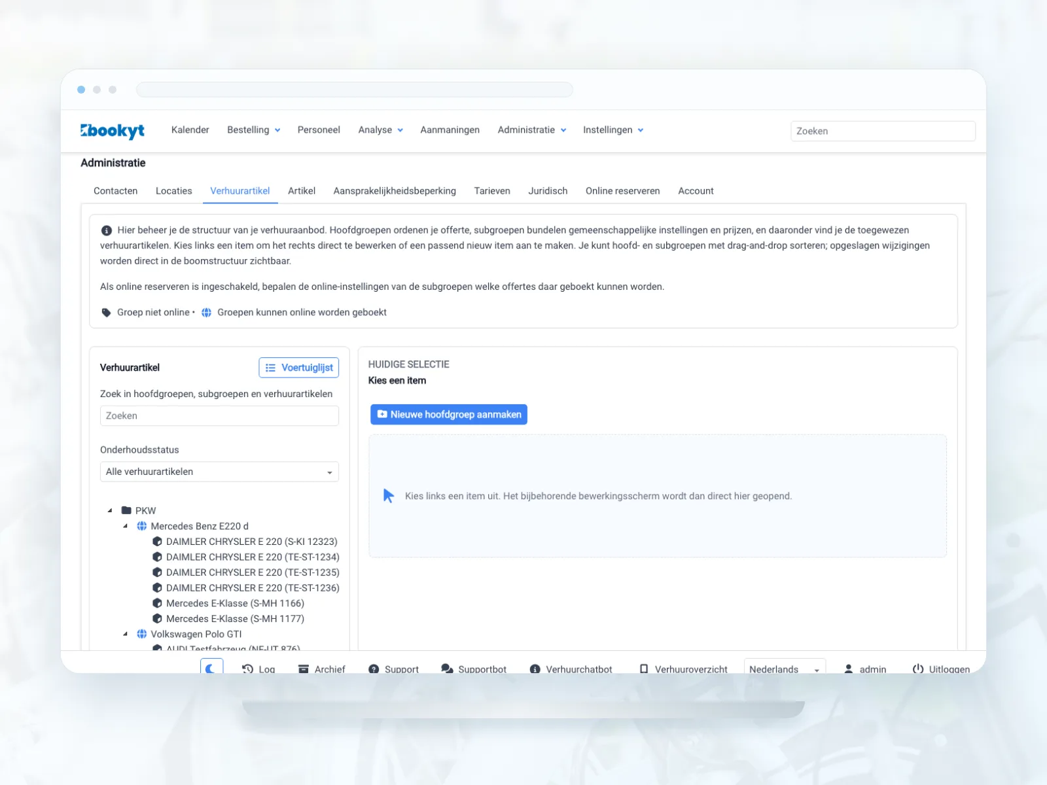Click the admin user link
The image size is (1047, 785).
(865, 669)
